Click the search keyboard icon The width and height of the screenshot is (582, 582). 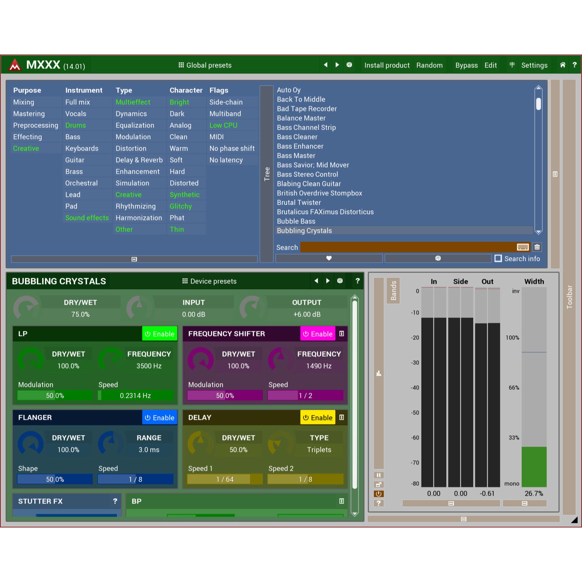coord(522,247)
